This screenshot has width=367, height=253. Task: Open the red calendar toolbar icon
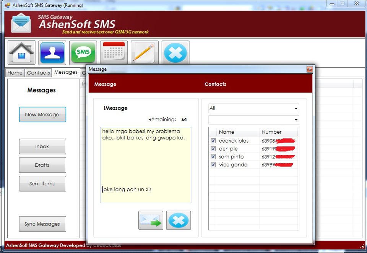pyautogui.click(x=114, y=52)
